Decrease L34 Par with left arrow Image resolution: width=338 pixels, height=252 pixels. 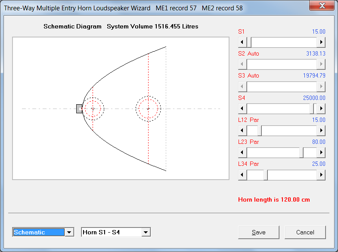pos(242,175)
